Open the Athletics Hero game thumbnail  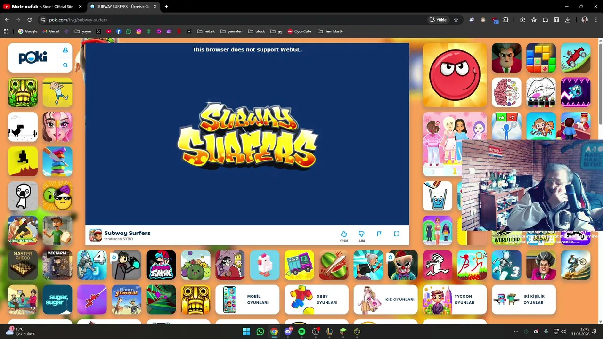click(23, 230)
